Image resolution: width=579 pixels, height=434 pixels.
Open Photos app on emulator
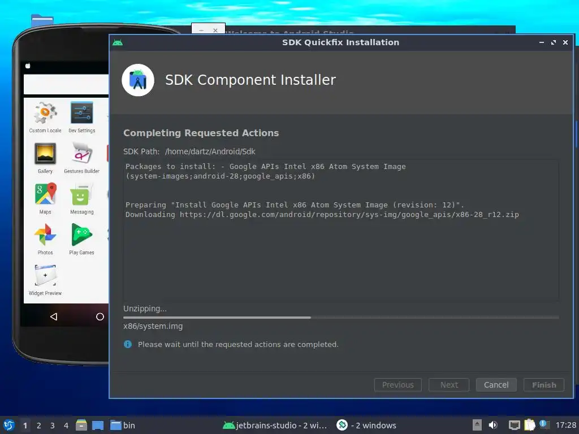45,239
